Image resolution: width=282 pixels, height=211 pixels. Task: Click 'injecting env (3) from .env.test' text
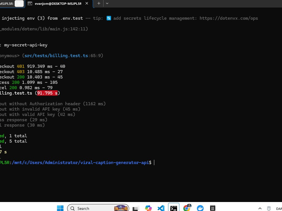42,18
